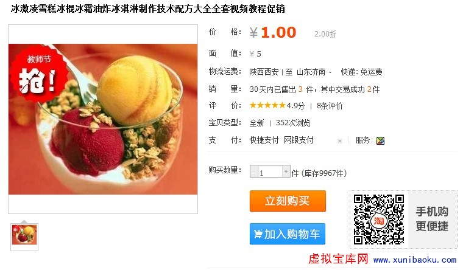Click the plus button to increase quantity
463x270 pixels.
[286, 171]
